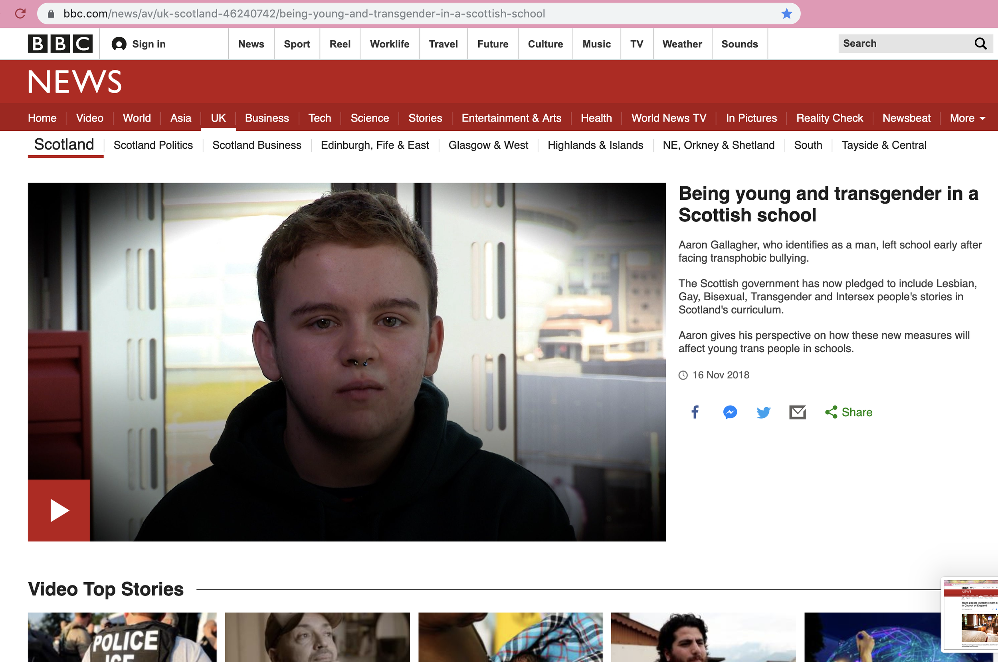The width and height of the screenshot is (998, 662).
Task: Click the search magnifier icon
Action: coord(980,43)
